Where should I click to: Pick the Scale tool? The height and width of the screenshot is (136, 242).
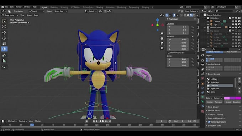[4, 44]
